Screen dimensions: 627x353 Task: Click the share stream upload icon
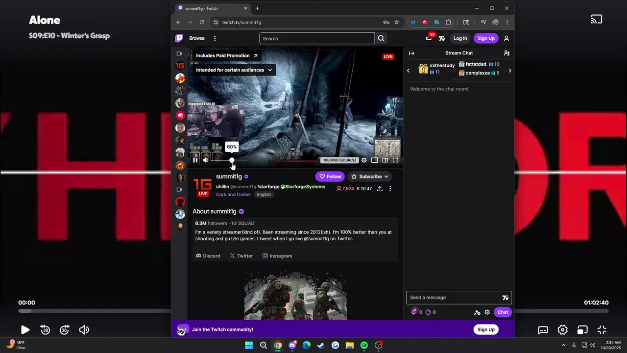(380, 189)
